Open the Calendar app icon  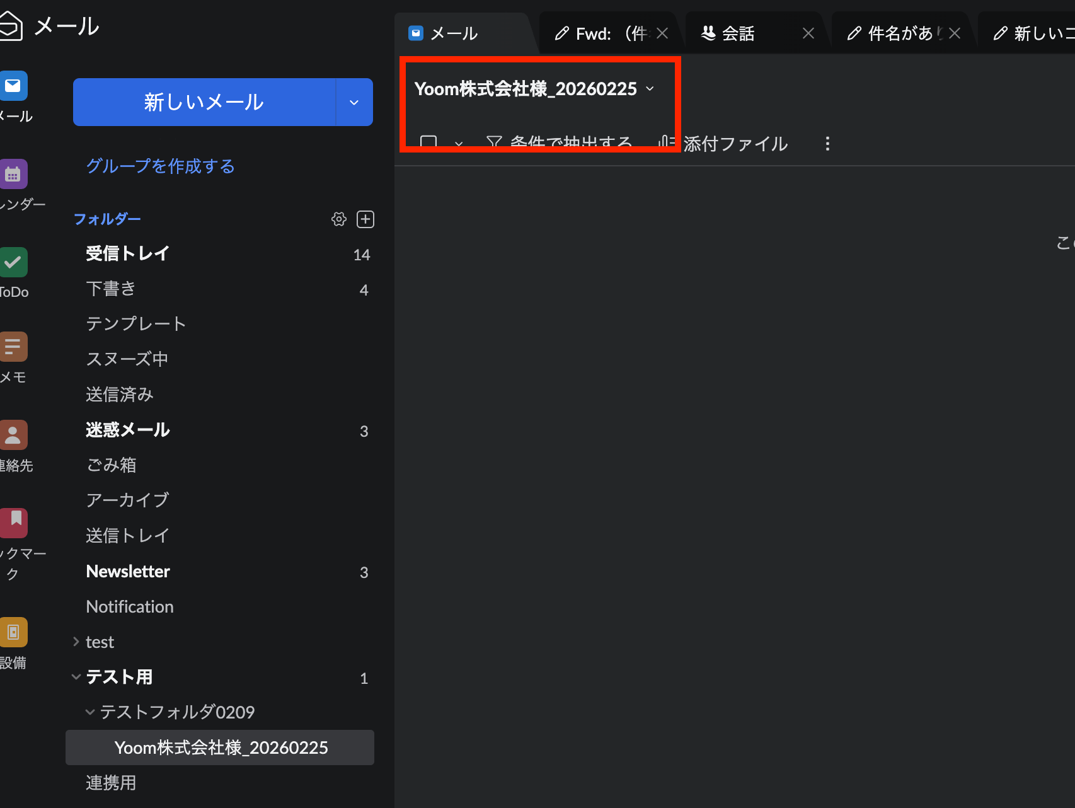pyautogui.click(x=13, y=174)
